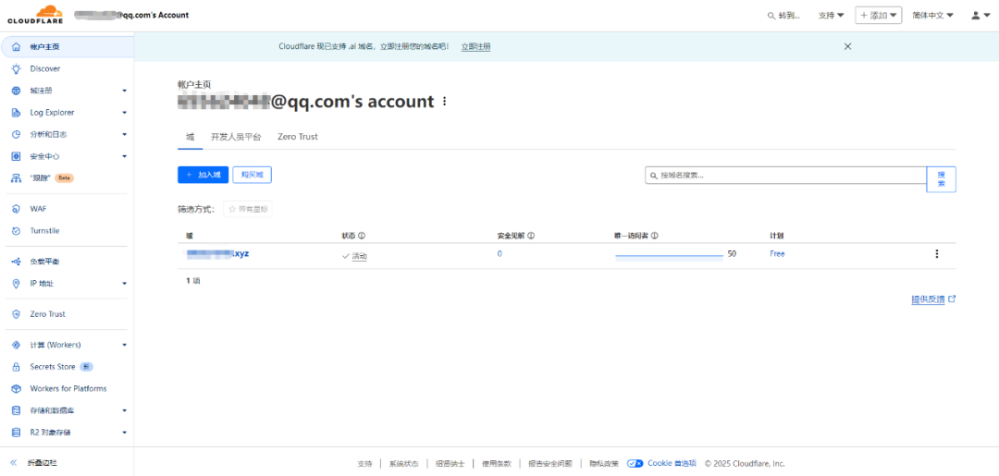The width and height of the screenshot is (999, 476).
Task: Switch to the 开发人员平台 tab
Action: point(236,137)
